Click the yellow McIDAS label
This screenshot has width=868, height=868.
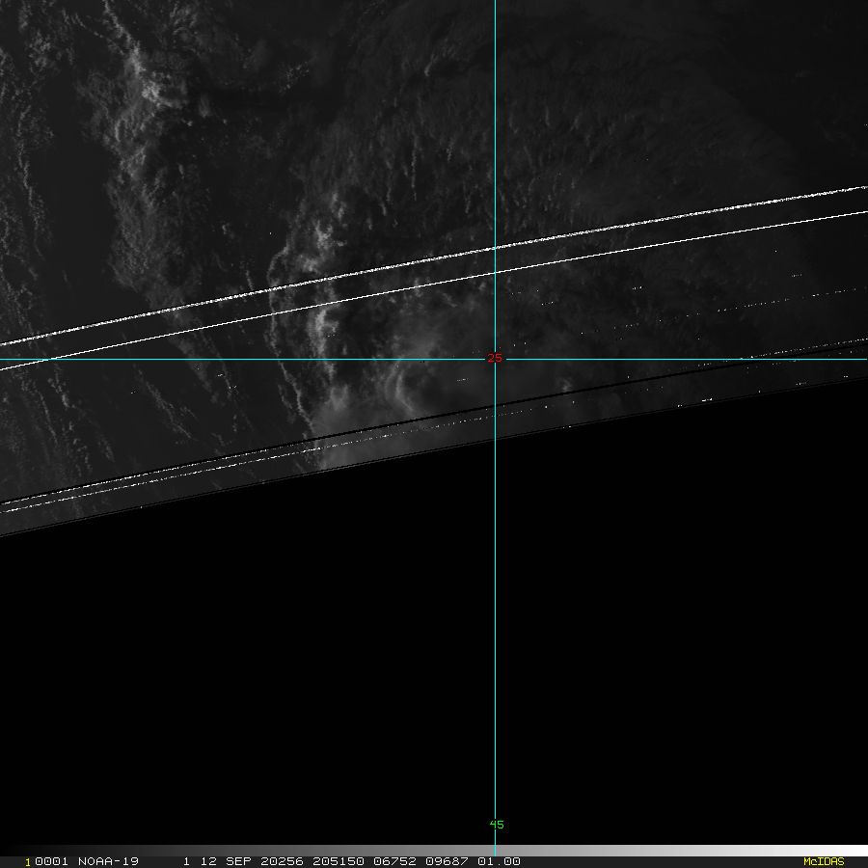click(x=823, y=861)
